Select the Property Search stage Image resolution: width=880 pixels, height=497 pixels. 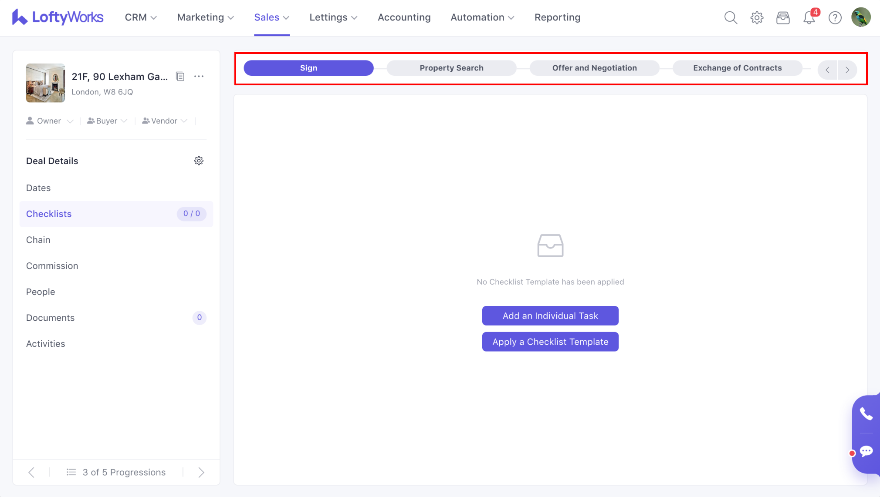click(x=451, y=68)
